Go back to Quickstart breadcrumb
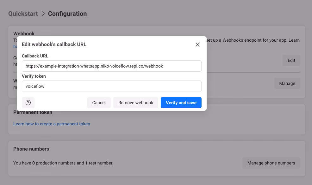Viewport: 312px width, 185px height. click(x=23, y=14)
